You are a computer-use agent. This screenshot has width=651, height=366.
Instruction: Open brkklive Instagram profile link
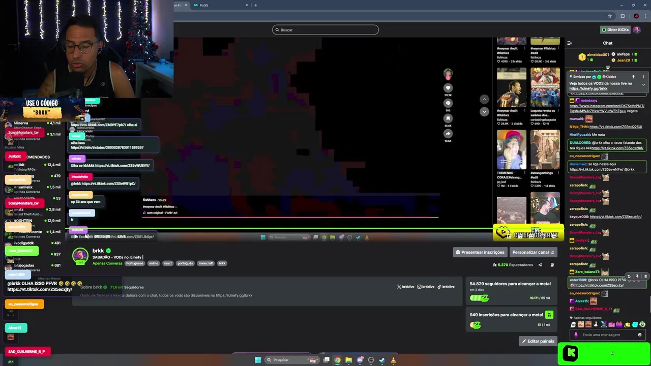426,287
